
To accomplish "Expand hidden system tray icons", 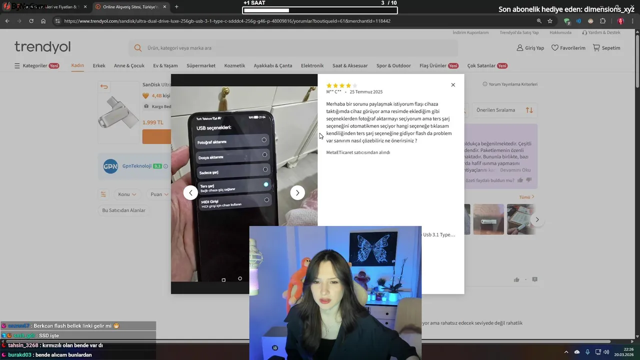I will tap(566, 352).
